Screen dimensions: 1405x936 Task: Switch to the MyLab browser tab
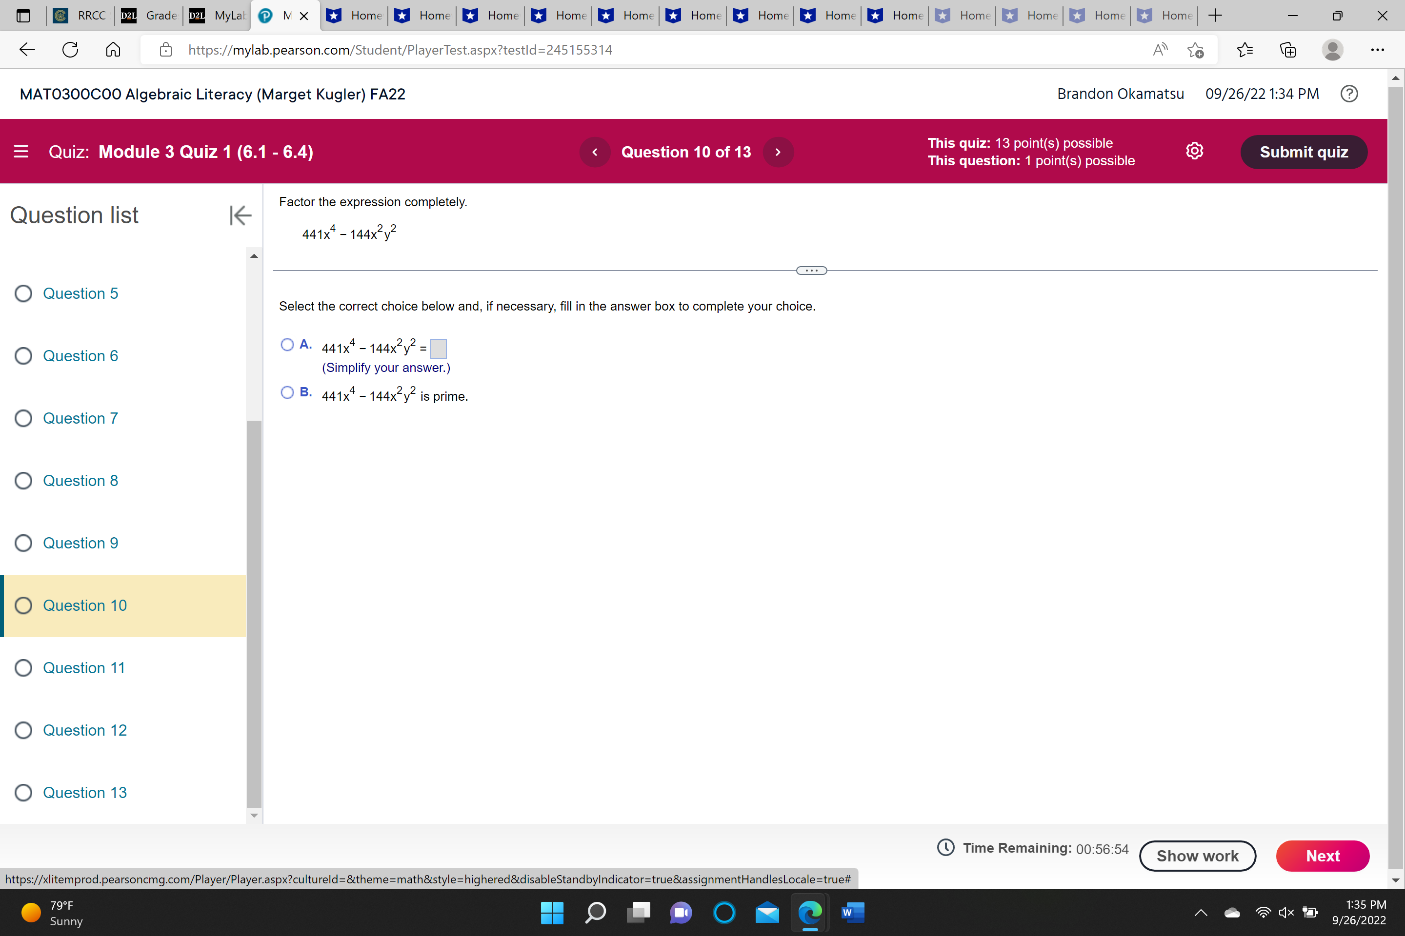(216, 16)
